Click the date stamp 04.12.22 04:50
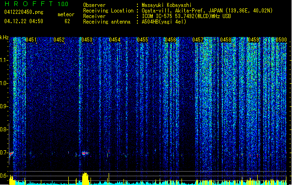This screenshot has height=185, width=292. (24, 21)
